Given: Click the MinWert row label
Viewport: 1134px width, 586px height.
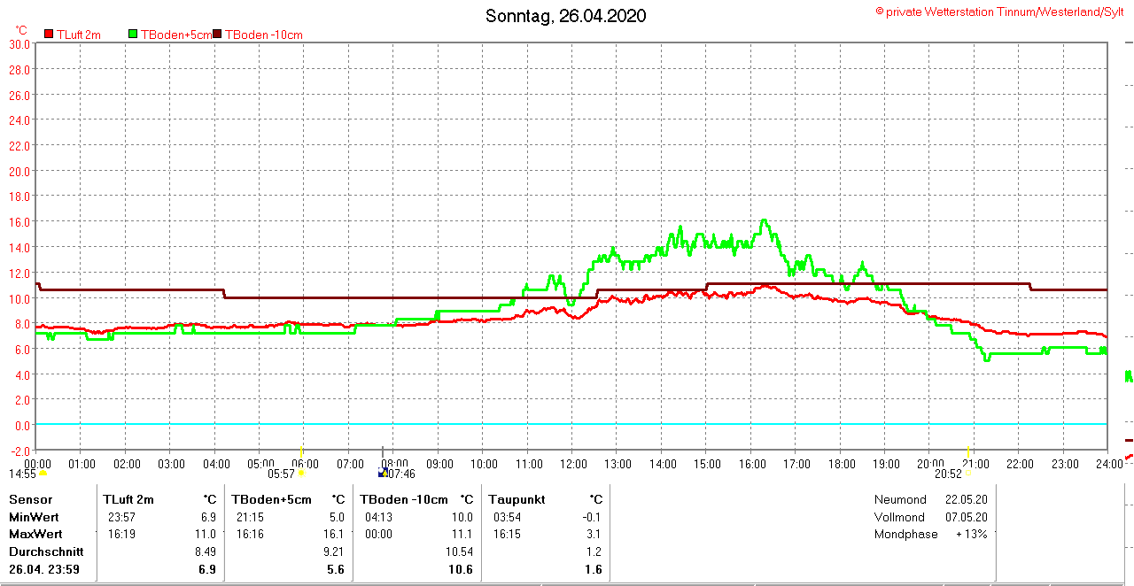Looking at the screenshot, I should pos(34,517).
